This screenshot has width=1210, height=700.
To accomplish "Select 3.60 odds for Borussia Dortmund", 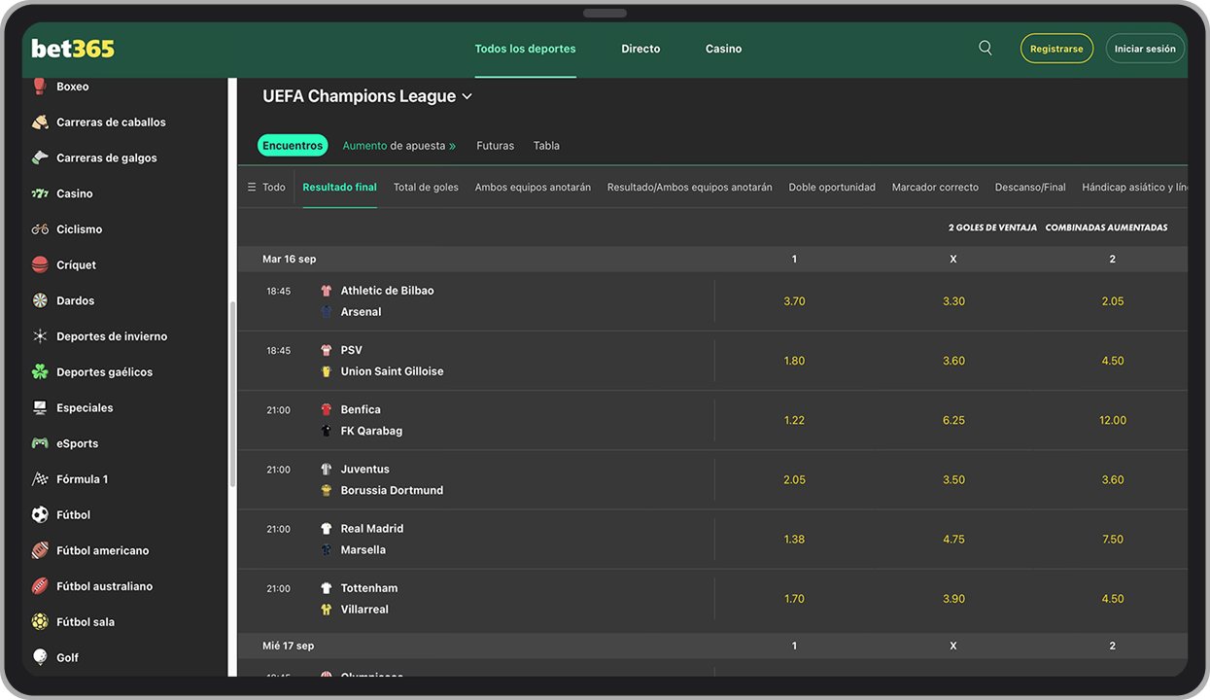I will pos(1113,479).
